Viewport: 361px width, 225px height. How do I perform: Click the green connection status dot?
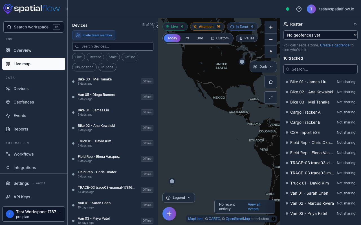pos(288,9)
